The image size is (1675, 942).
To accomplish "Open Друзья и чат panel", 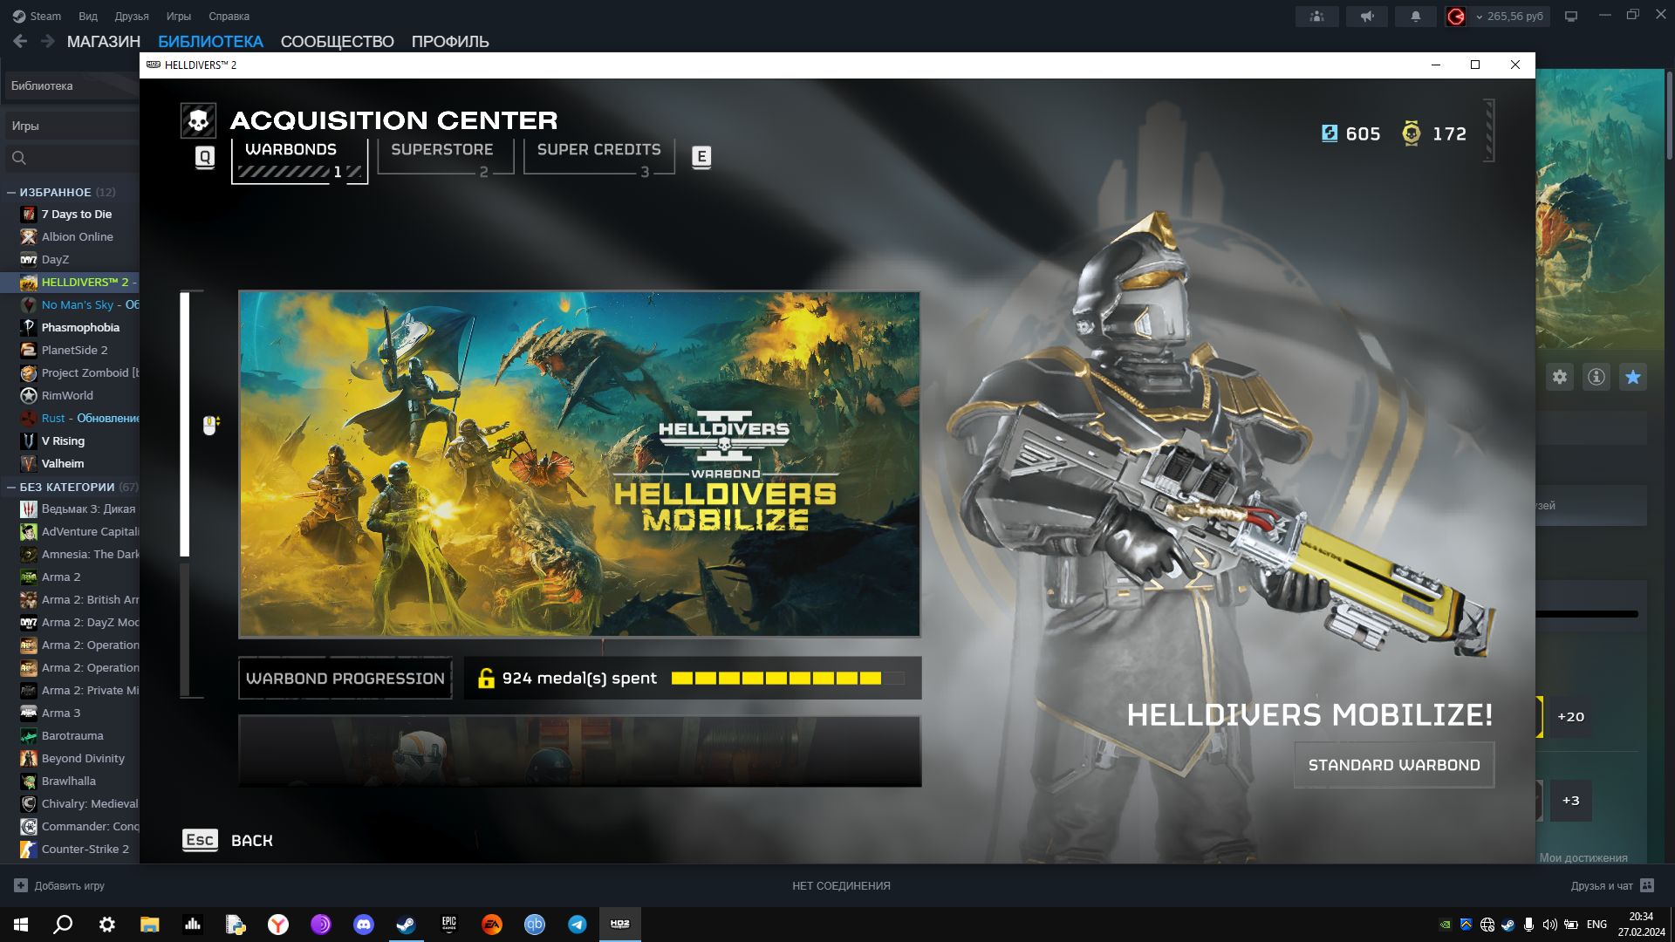I will 1612,885.
